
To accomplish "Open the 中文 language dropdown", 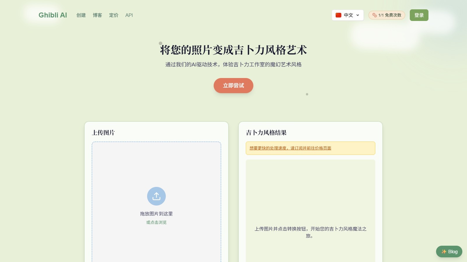I will coord(348,15).
